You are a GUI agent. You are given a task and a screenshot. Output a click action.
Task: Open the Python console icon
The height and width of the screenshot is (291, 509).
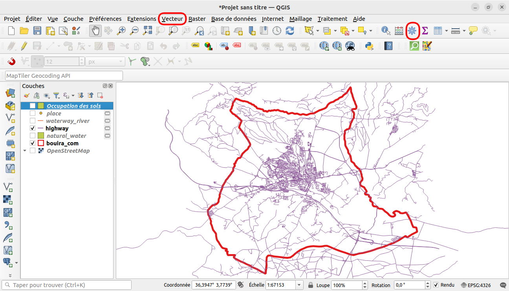click(x=369, y=46)
